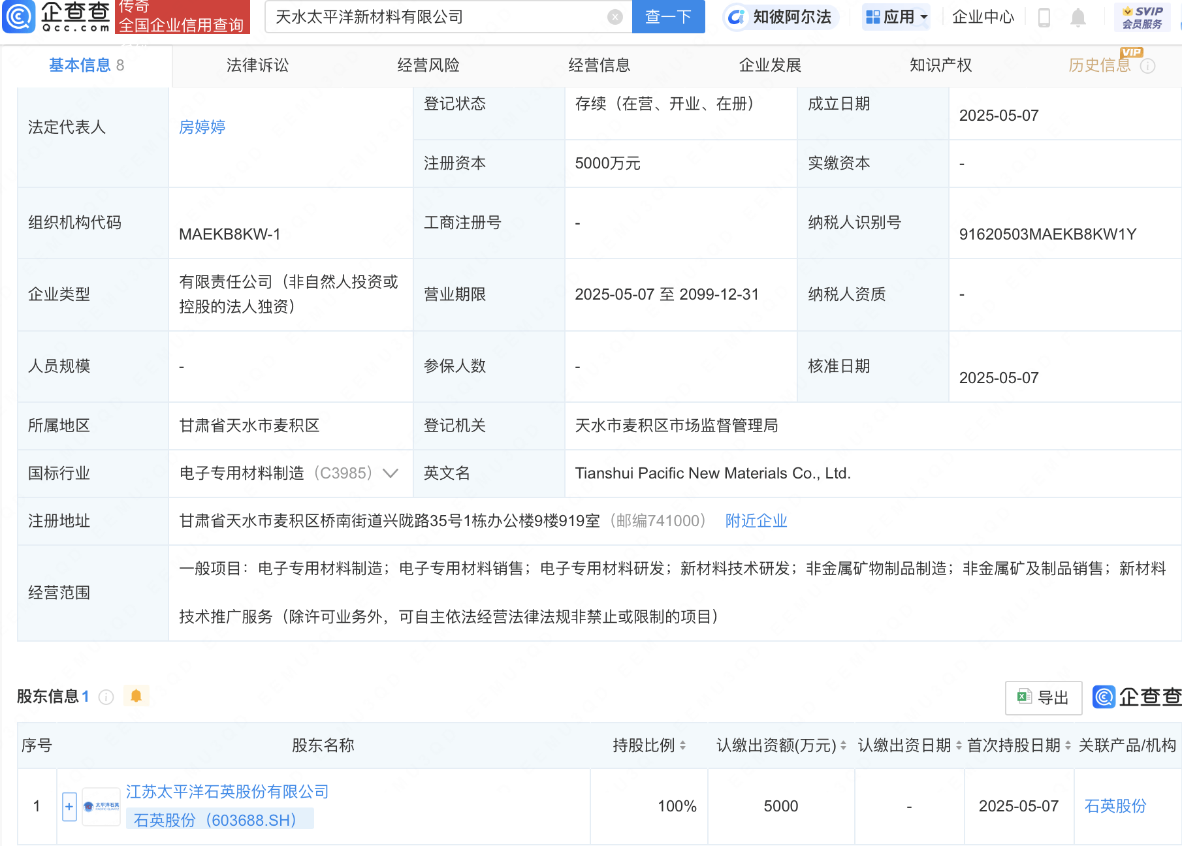Open the mobile app phone icon
1182x846 pixels.
pyautogui.click(x=1044, y=17)
